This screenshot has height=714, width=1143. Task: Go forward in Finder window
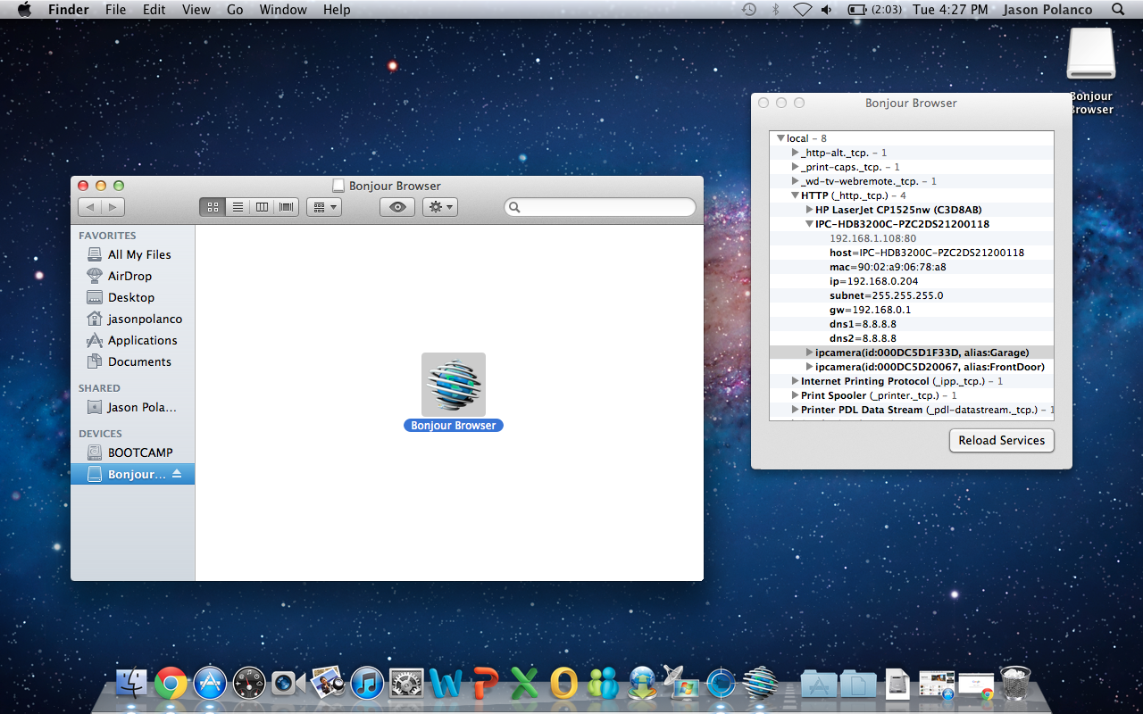click(x=113, y=207)
